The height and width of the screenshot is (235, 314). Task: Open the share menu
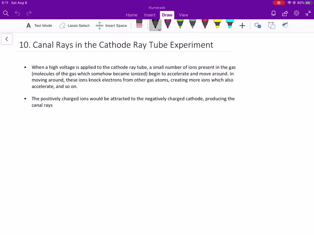pos(285,13)
